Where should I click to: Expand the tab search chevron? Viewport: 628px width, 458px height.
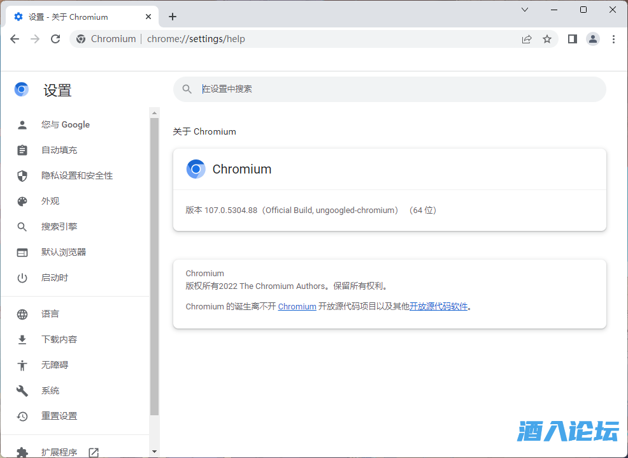pos(525,10)
